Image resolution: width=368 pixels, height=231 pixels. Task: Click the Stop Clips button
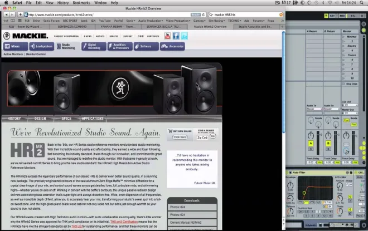(x=350, y=83)
